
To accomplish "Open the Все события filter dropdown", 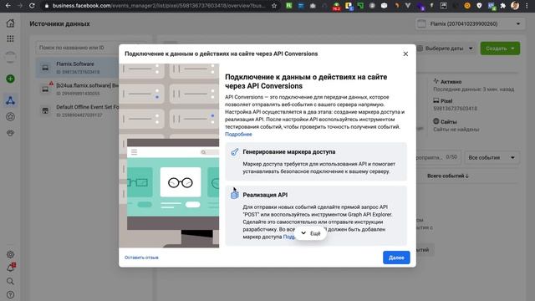I will [492, 158].
